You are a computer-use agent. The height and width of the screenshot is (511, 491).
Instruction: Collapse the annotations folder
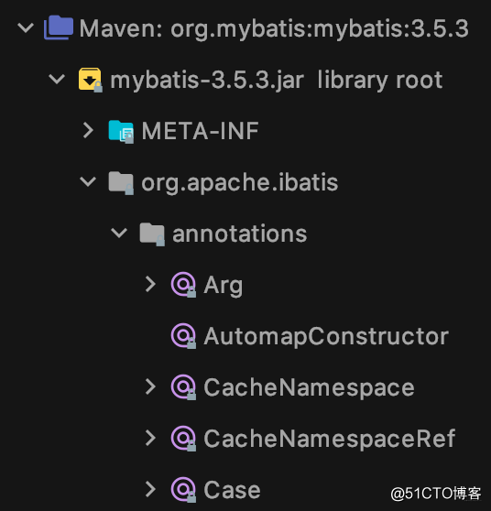coord(119,233)
